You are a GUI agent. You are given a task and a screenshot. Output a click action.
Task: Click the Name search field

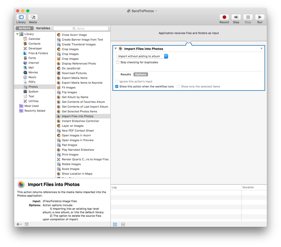coord(81,28)
